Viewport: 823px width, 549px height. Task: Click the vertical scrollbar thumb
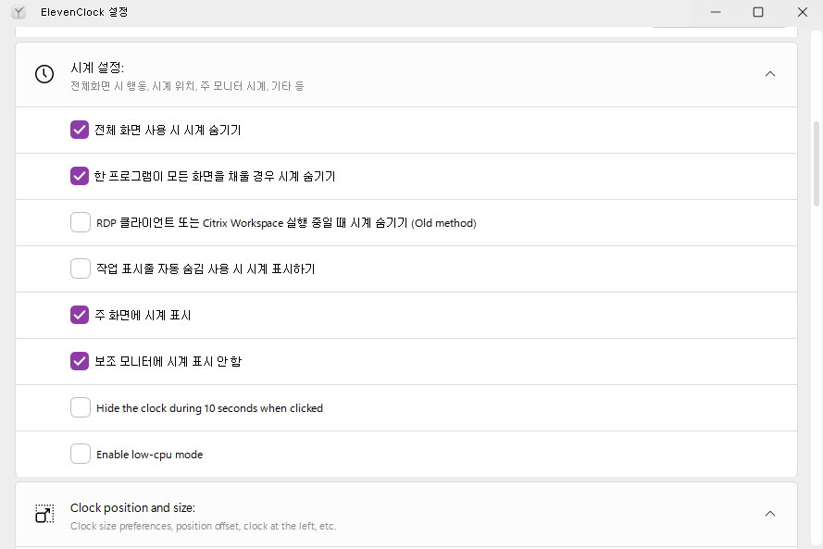817,164
